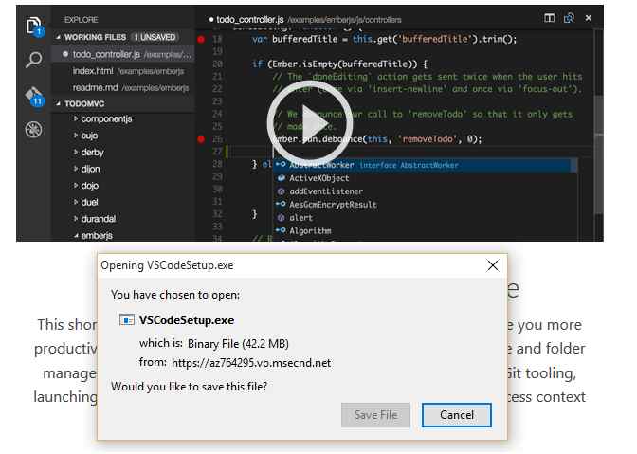Toggle breakpoint on line 18
Viewport: 637px width, 454px height.
pos(201,40)
